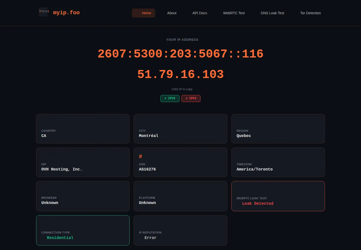
Task: Select the ASN value 'AS16276'
Action: 147,169
